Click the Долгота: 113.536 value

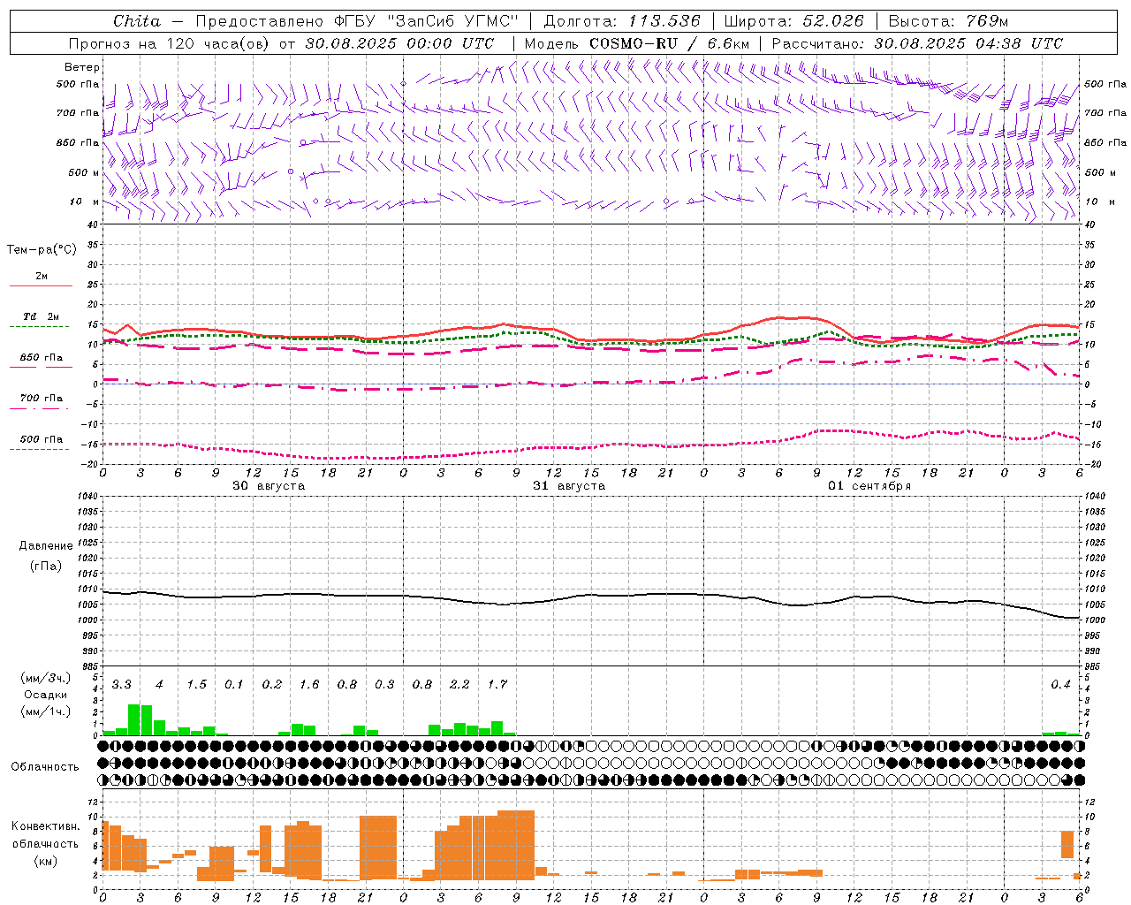(x=622, y=21)
